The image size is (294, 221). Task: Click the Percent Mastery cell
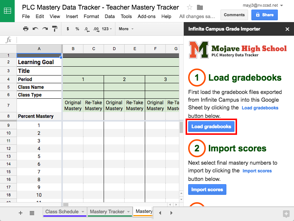39,116
